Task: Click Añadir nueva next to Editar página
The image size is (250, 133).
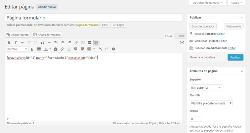Action: click(x=47, y=7)
